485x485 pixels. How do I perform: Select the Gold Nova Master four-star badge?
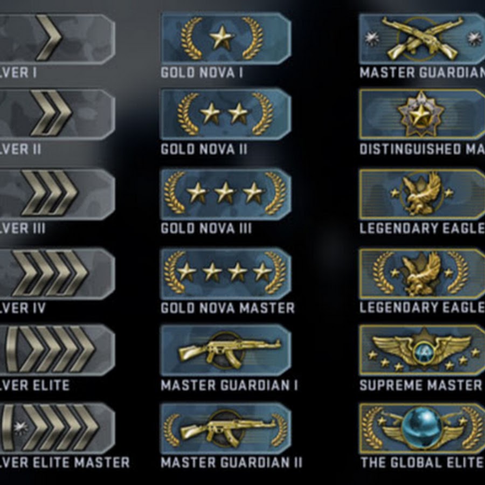click(225, 273)
